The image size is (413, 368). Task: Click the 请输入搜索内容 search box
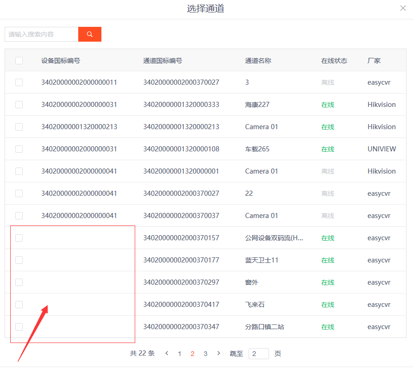(42, 34)
